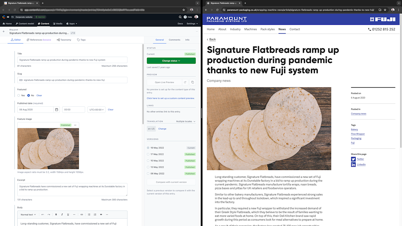
Task: Click Back link on article page
Action: pyautogui.click(x=212, y=39)
